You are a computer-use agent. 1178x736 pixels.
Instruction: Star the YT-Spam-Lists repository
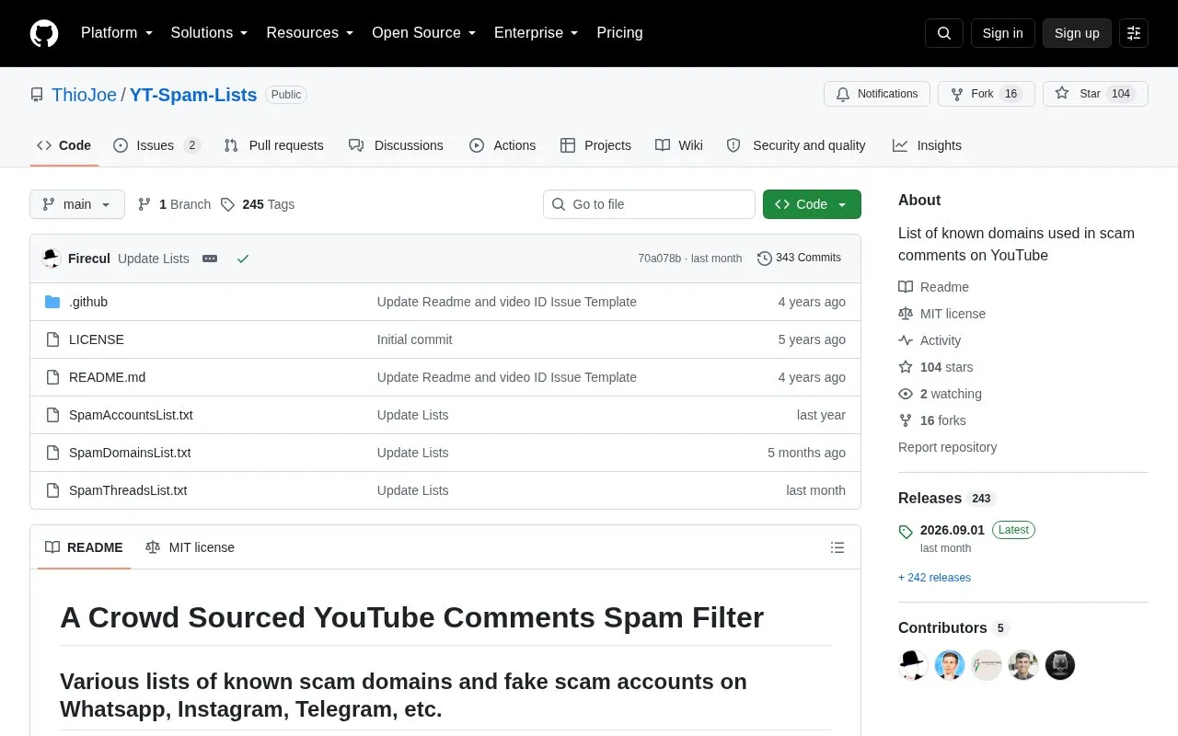pyautogui.click(x=1095, y=94)
